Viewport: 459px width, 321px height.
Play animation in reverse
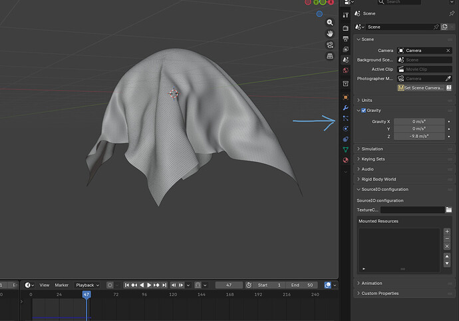[x=142, y=285]
